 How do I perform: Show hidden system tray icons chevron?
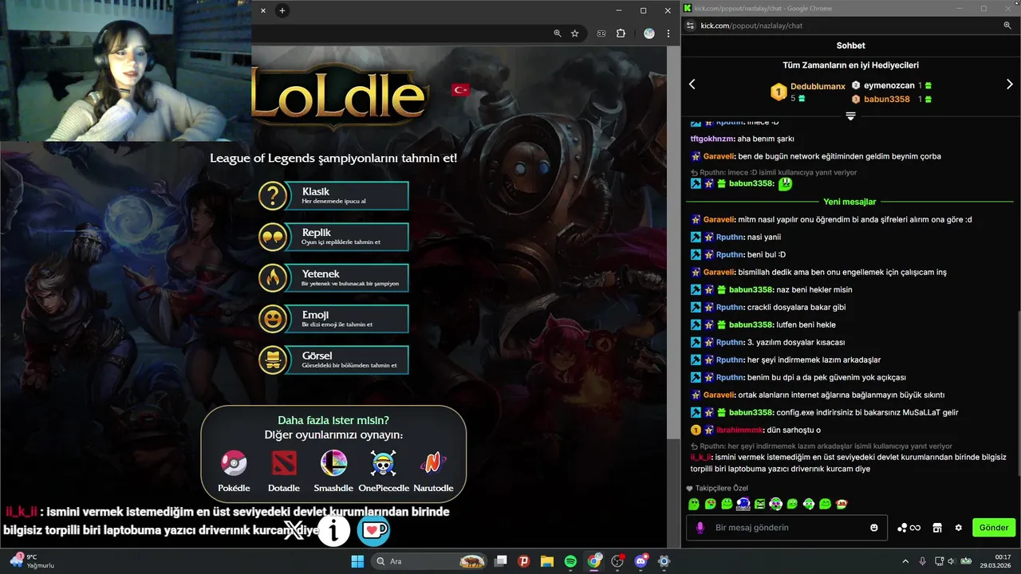905,561
